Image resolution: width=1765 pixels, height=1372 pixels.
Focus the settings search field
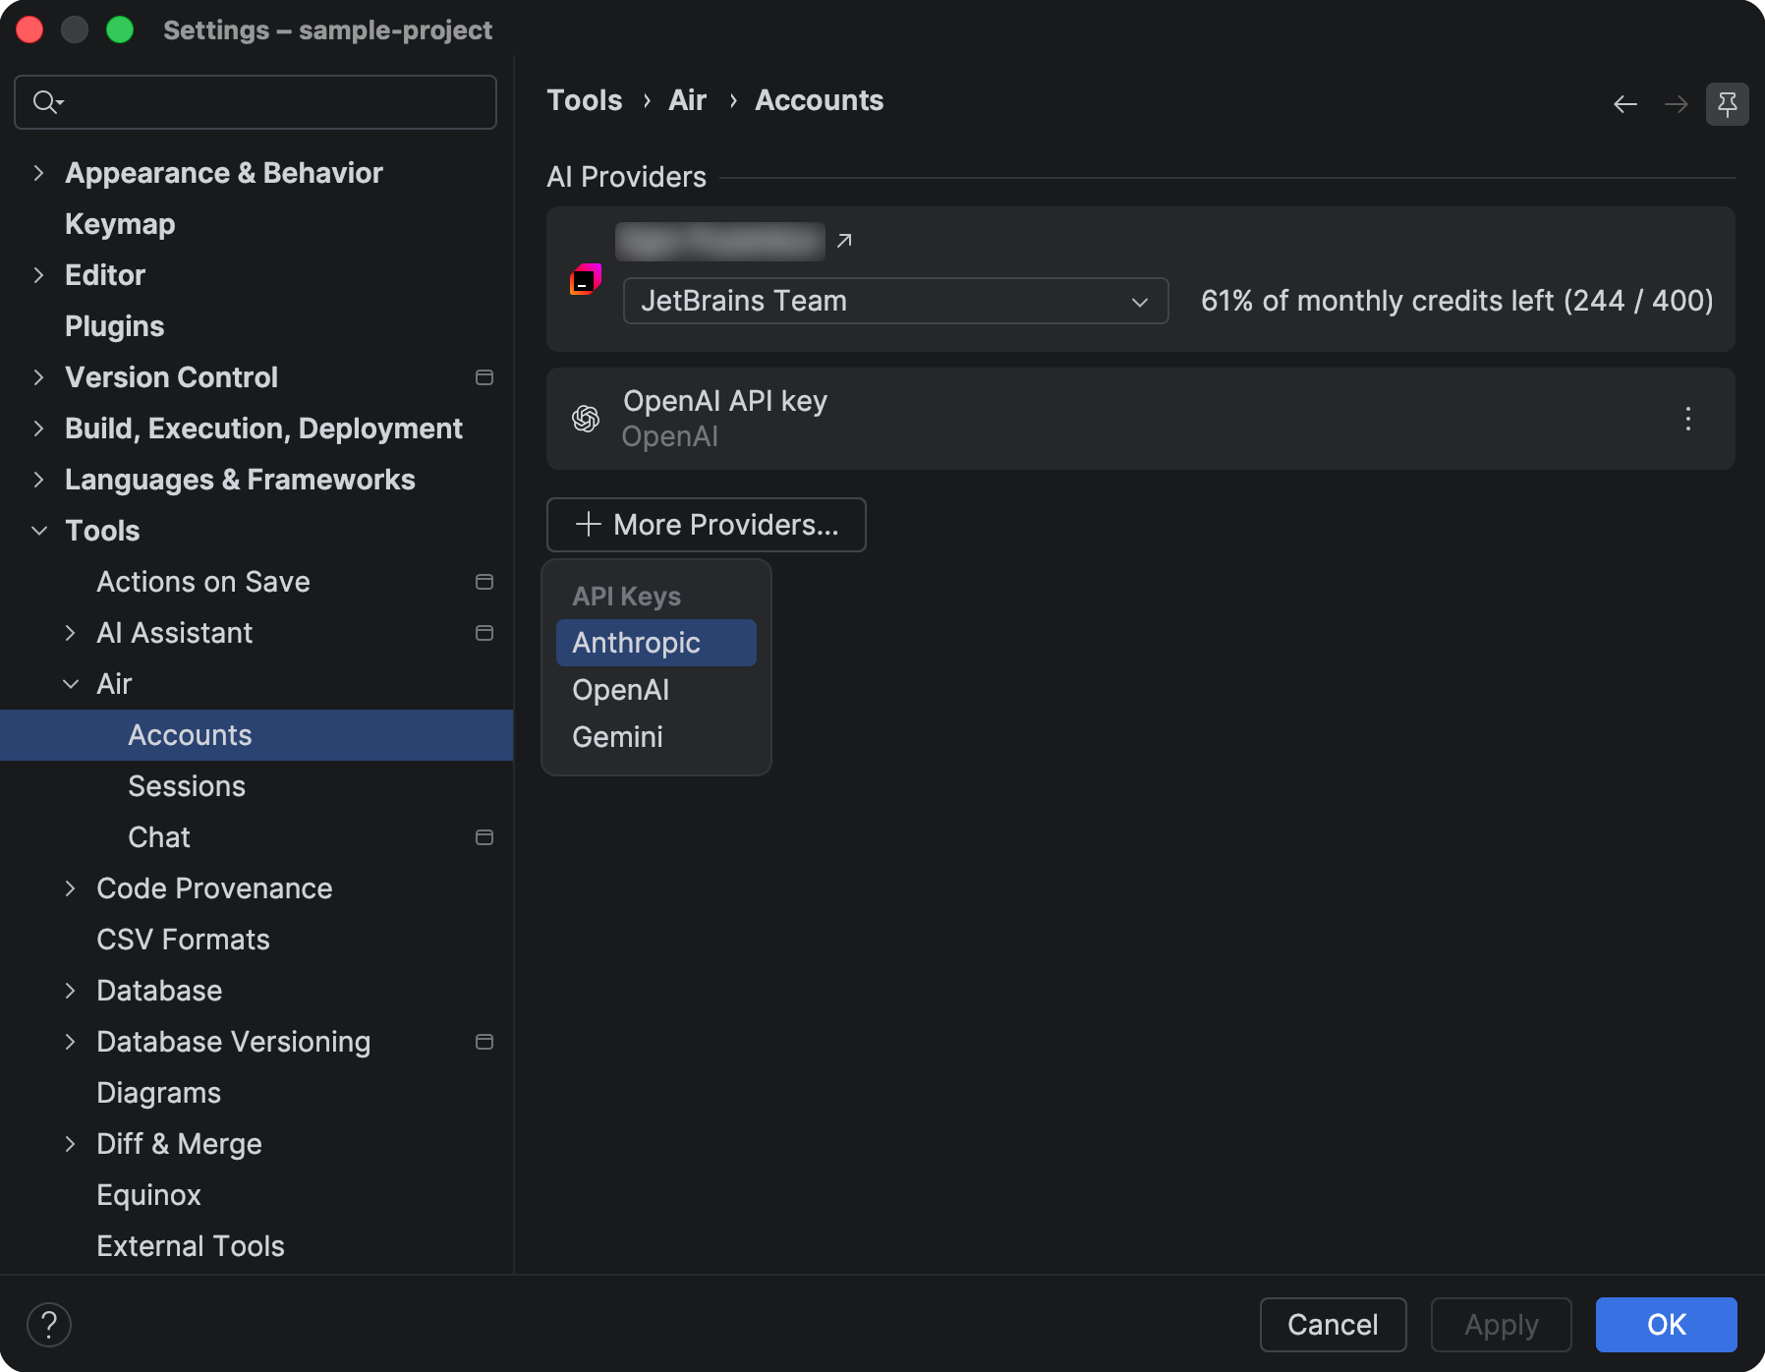click(256, 102)
